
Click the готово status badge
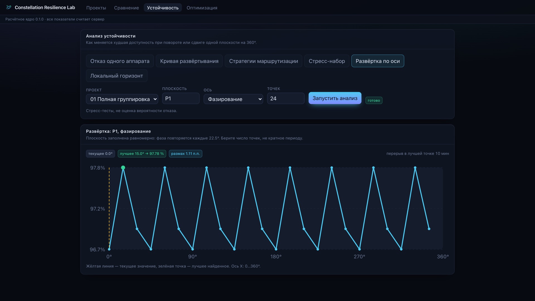(x=374, y=101)
